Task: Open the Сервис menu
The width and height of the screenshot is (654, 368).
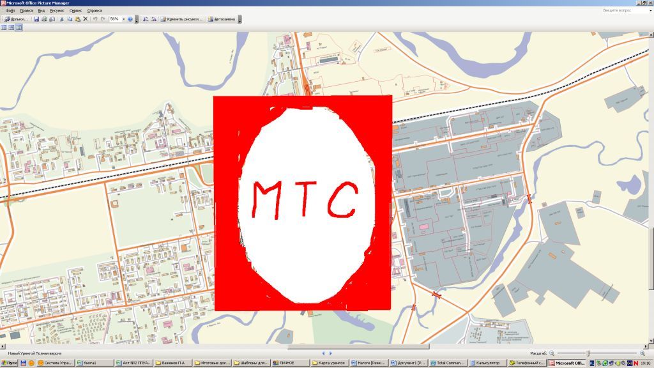Action: 75,10
